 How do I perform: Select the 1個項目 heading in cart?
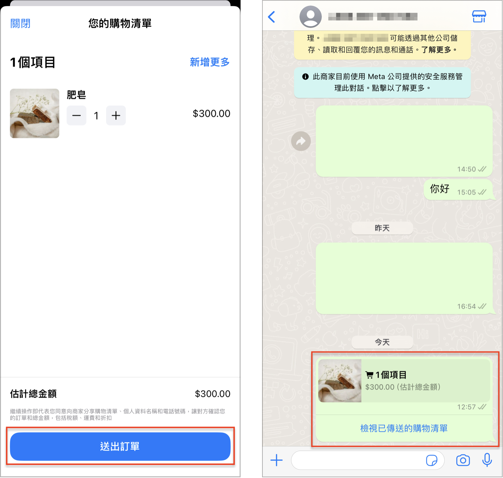click(x=33, y=62)
